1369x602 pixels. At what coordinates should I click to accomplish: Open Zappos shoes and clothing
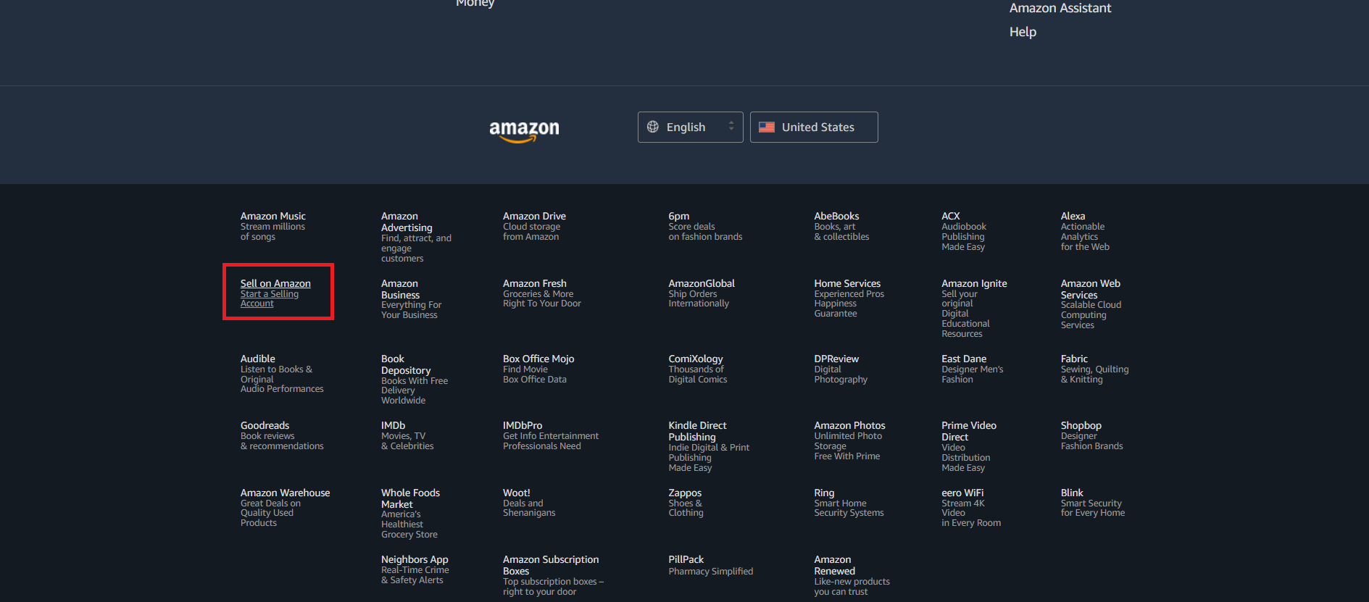(686, 503)
